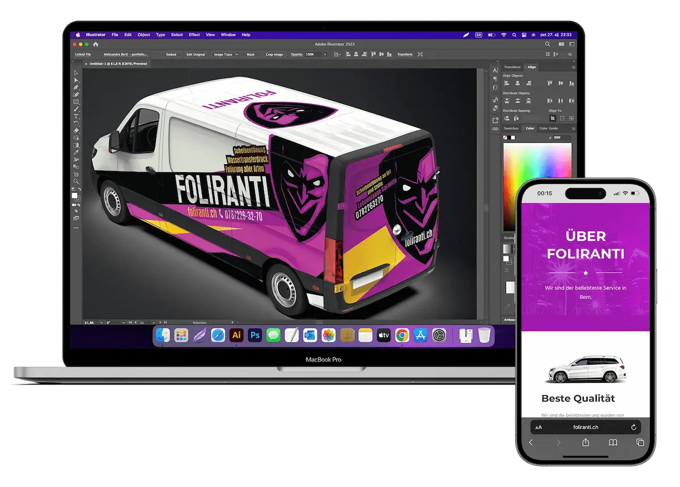This screenshot has height=487, width=680.
Task: Click Vertical Align Bottom in Align panel
Action: 572,83
